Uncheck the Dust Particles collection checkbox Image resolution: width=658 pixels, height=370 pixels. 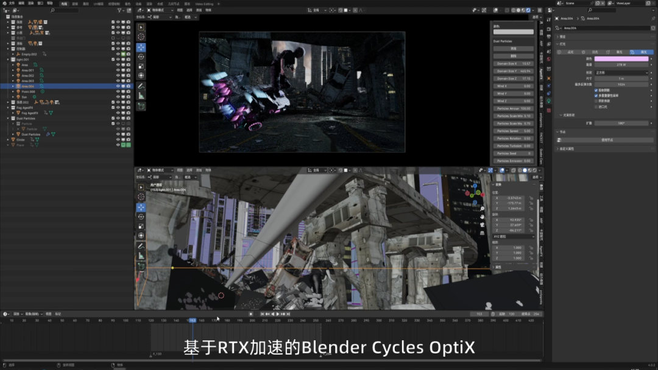[113, 118]
